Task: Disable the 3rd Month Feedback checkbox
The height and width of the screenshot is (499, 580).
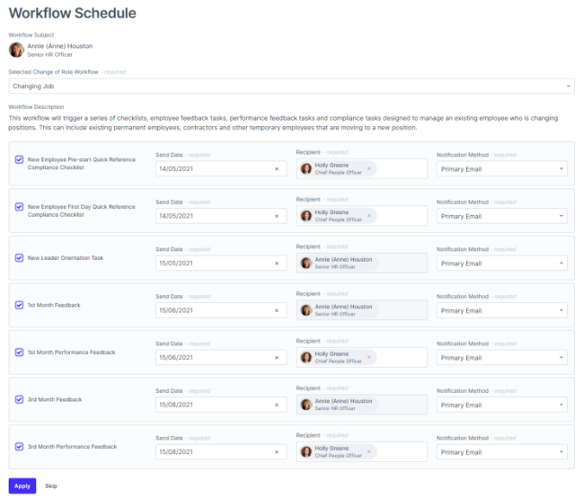Action: pos(19,399)
